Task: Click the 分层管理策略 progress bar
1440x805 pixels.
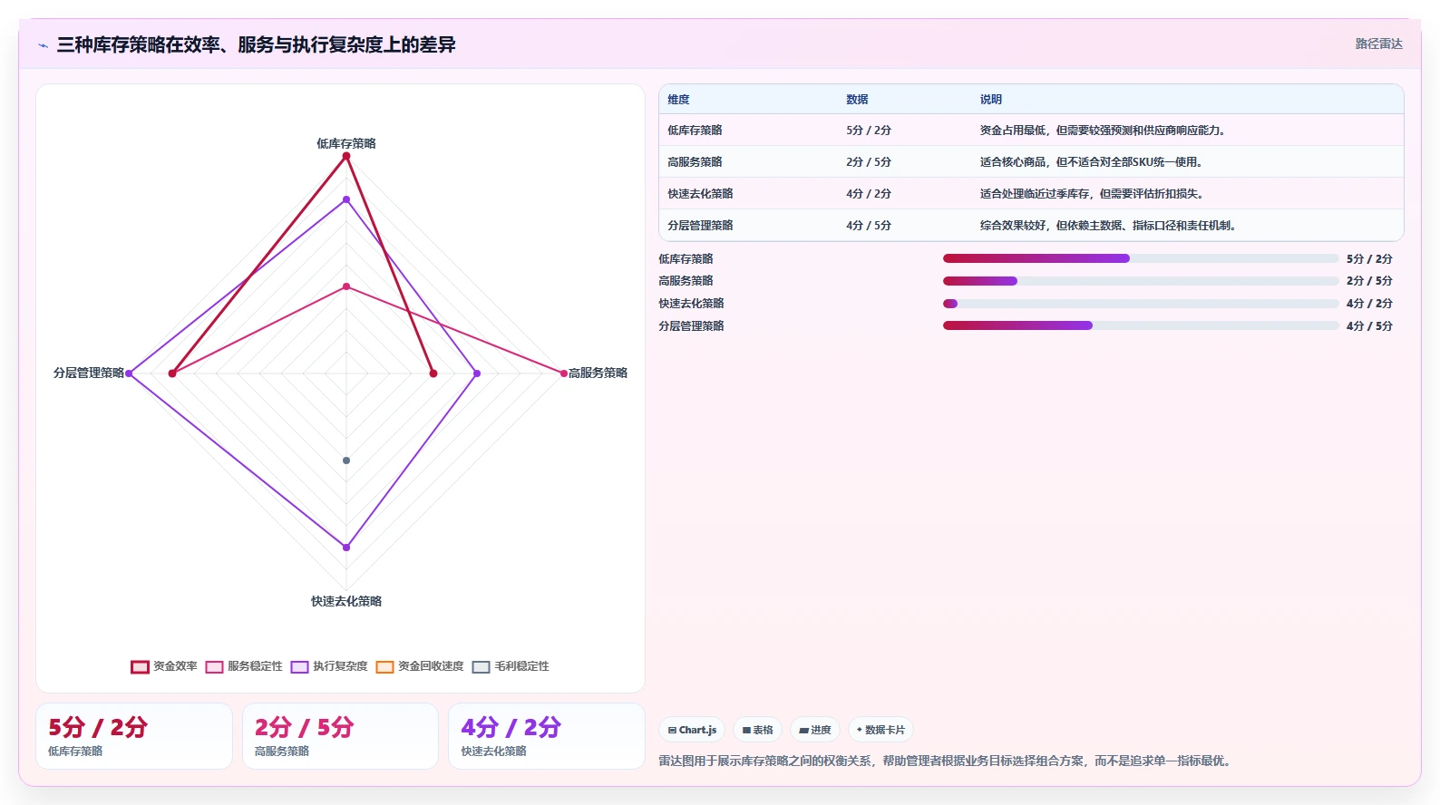Action: coord(1141,325)
